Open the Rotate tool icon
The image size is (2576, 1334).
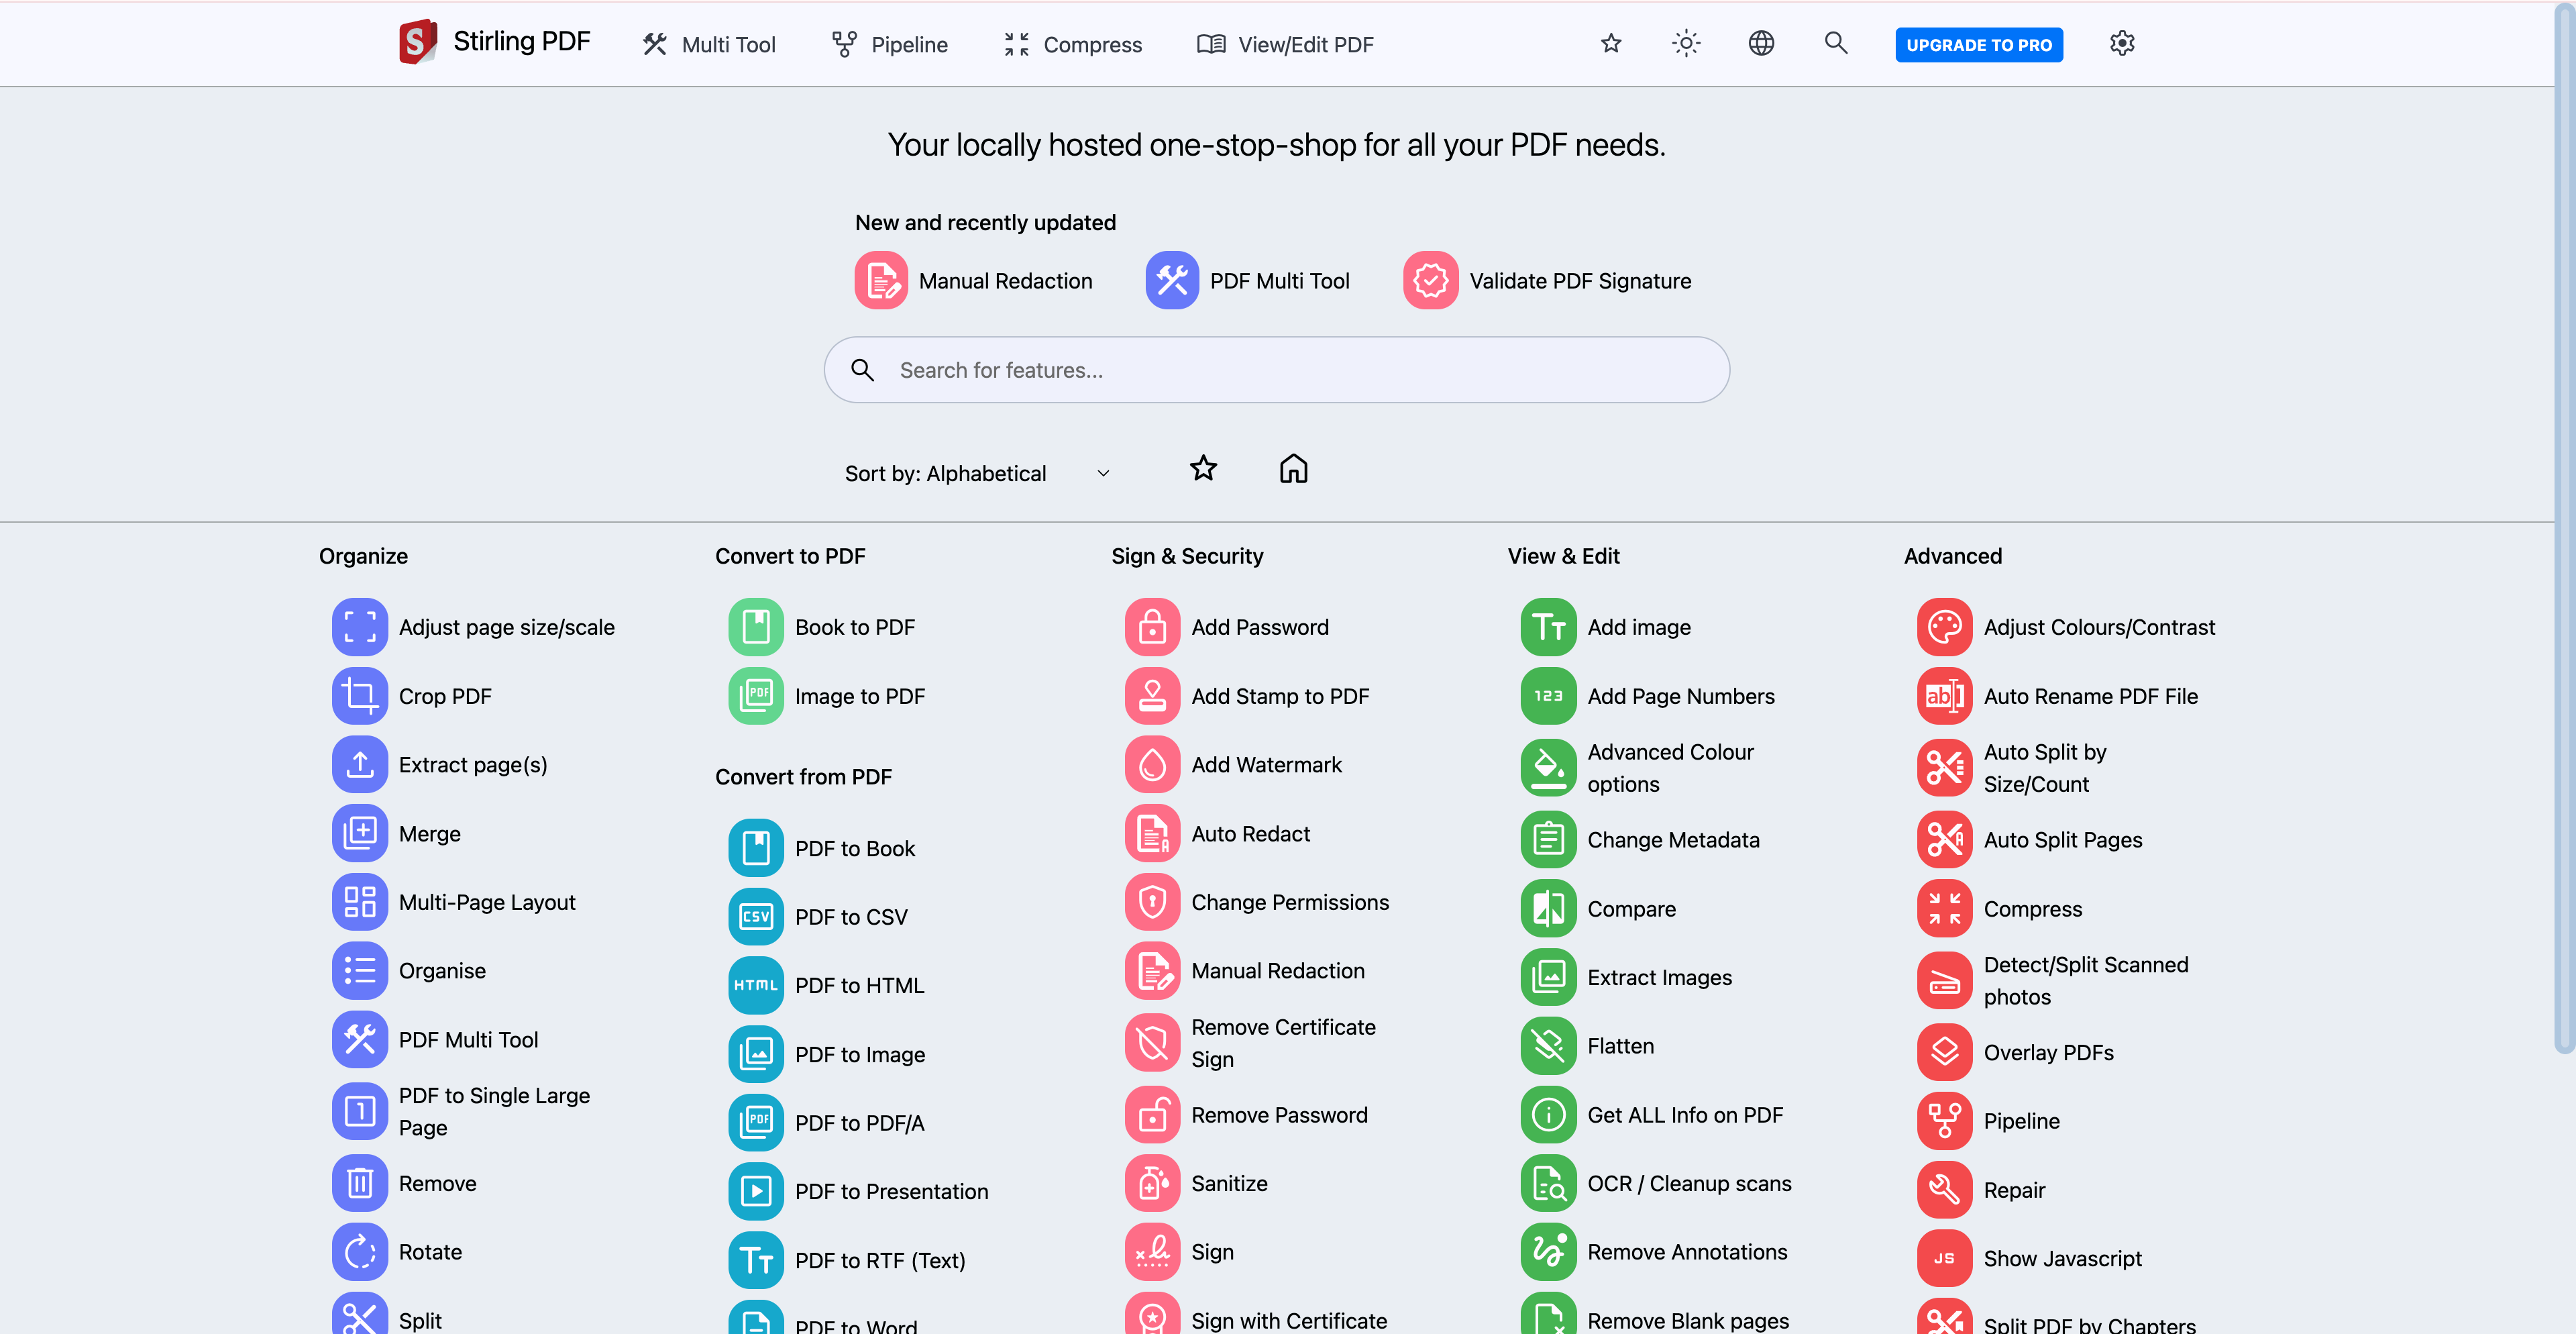359,1252
